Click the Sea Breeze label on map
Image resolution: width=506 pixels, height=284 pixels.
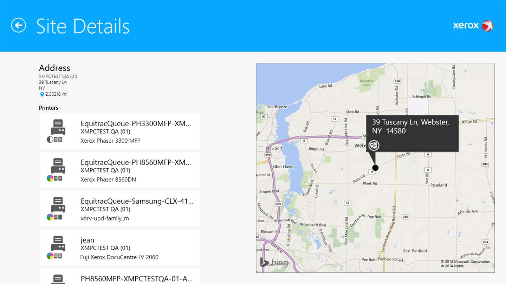277,107
